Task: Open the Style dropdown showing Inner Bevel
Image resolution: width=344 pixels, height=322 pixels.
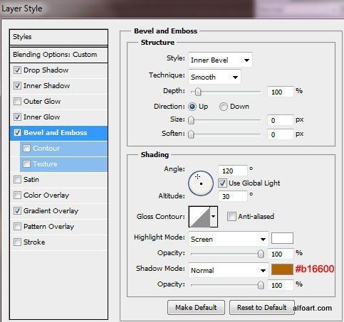Action: click(220, 60)
